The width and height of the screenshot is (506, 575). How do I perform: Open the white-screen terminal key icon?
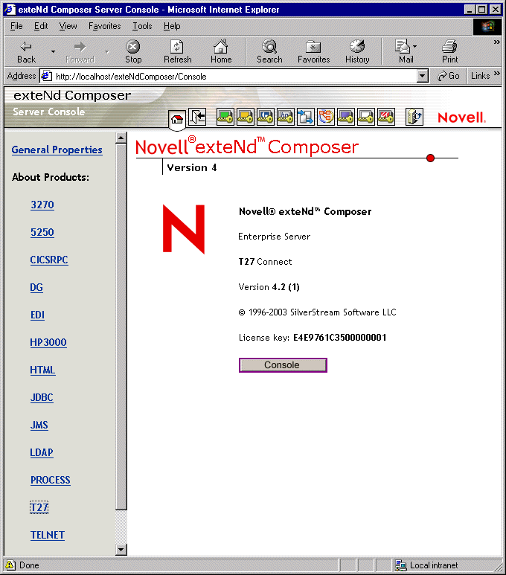(366, 117)
